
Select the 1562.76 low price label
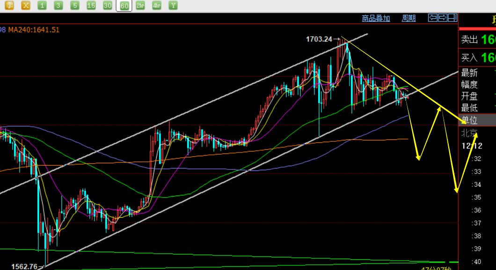24,267
